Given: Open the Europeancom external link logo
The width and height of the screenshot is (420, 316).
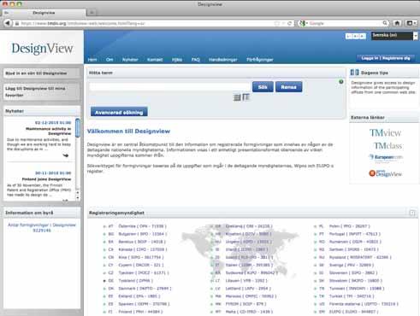Looking at the screenshot, I should (x=386, y=157).
